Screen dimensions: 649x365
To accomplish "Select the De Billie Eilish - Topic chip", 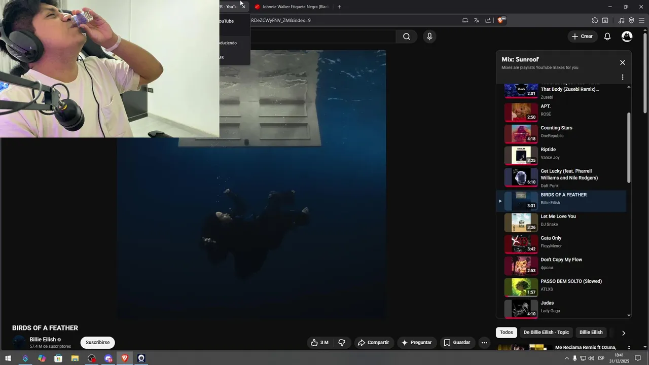I will 547,333.
